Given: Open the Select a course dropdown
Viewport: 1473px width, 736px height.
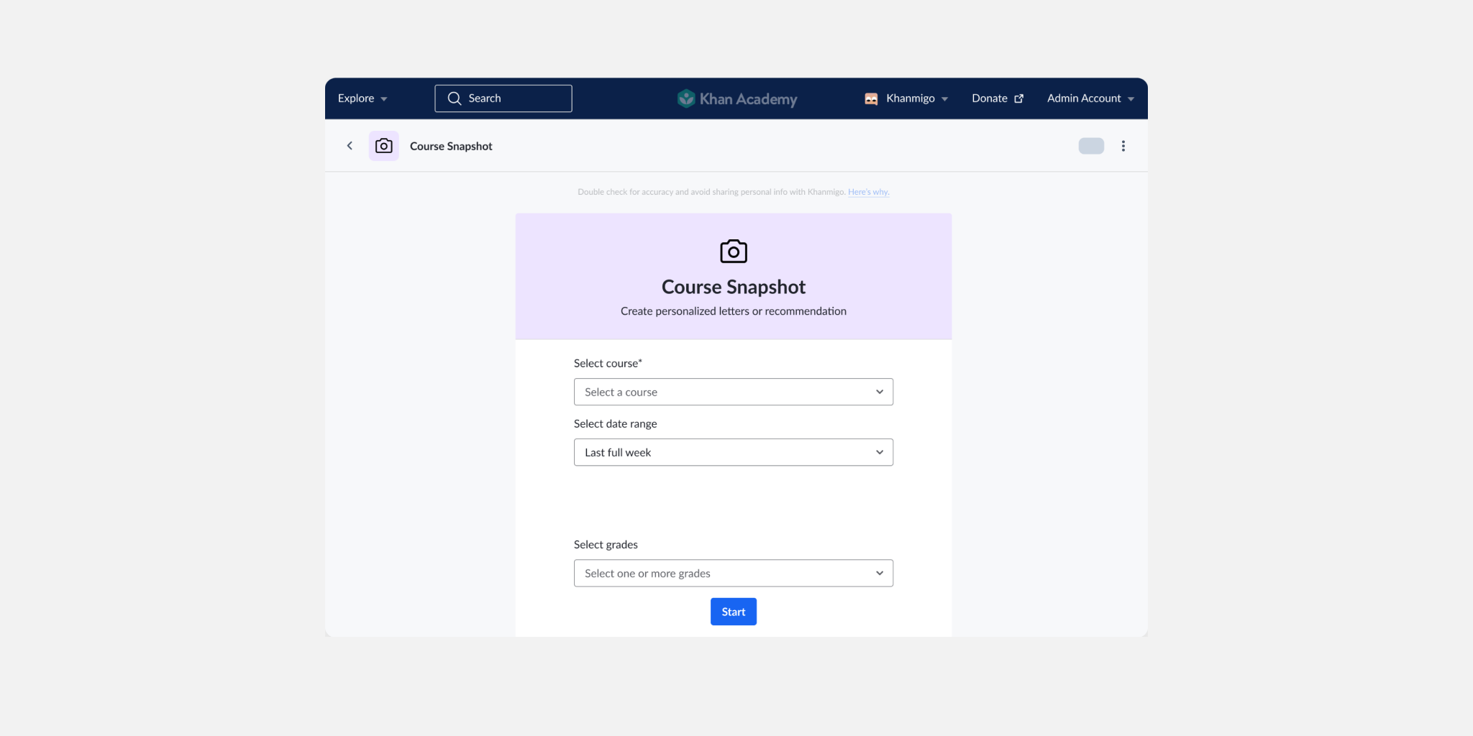Looking at the screenshot, I should (733, 392).
